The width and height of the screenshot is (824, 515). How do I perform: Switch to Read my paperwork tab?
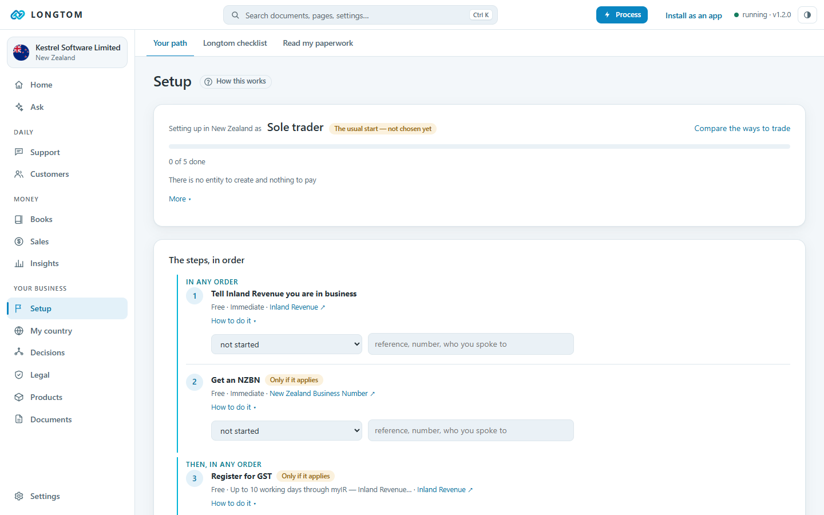pyautogui.click(x=318, y=43)
